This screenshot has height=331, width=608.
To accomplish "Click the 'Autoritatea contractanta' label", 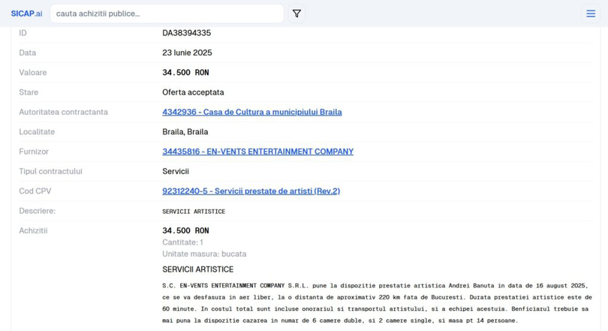I will click(64, 112).
